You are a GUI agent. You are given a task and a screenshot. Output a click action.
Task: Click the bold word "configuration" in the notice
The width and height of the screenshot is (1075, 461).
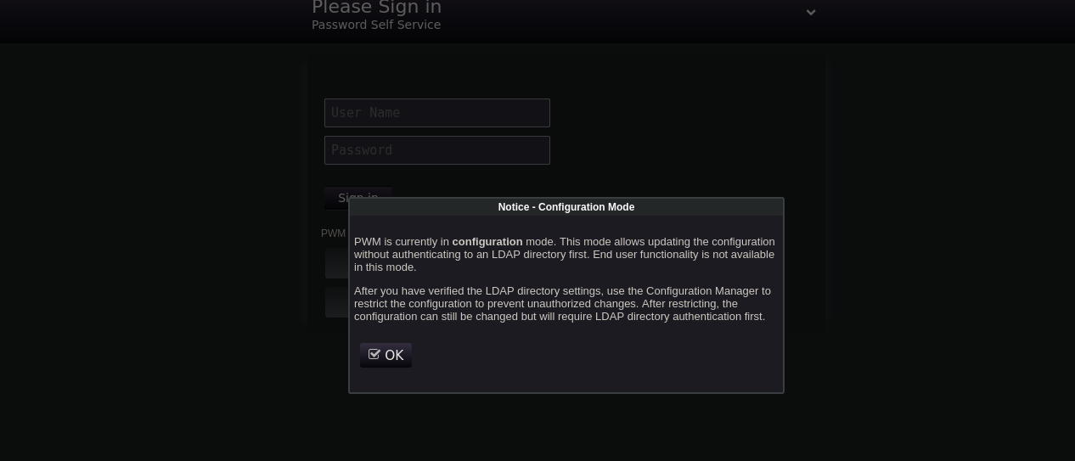click(x=487, y=242)
